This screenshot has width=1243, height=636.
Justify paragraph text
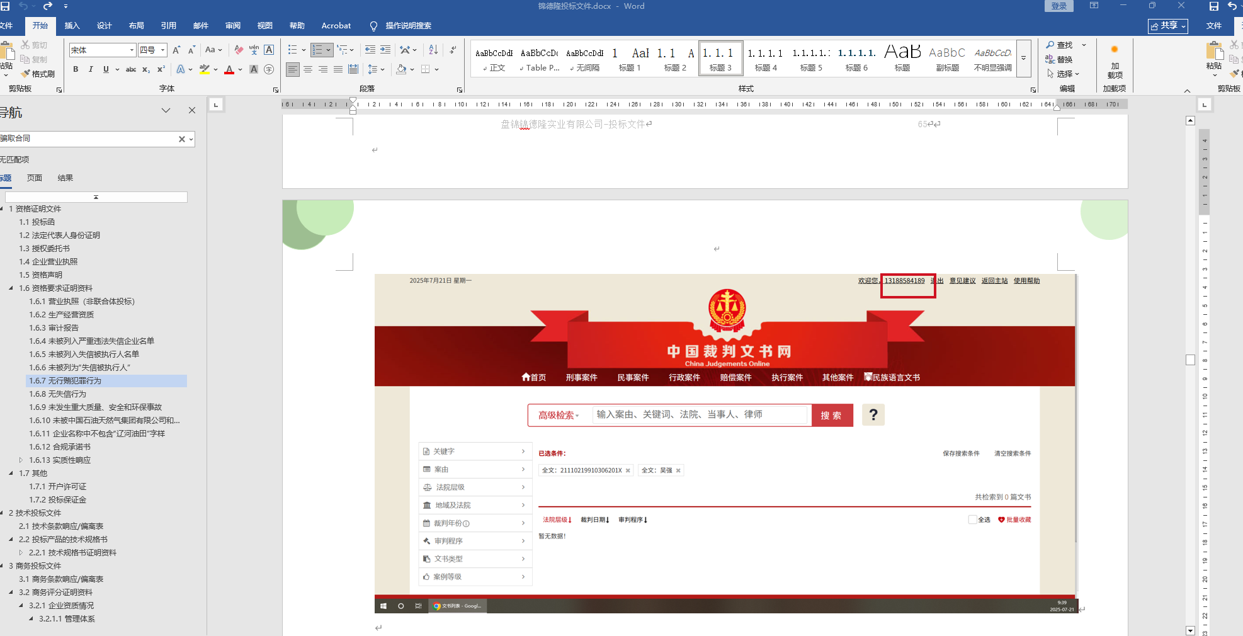338,69
